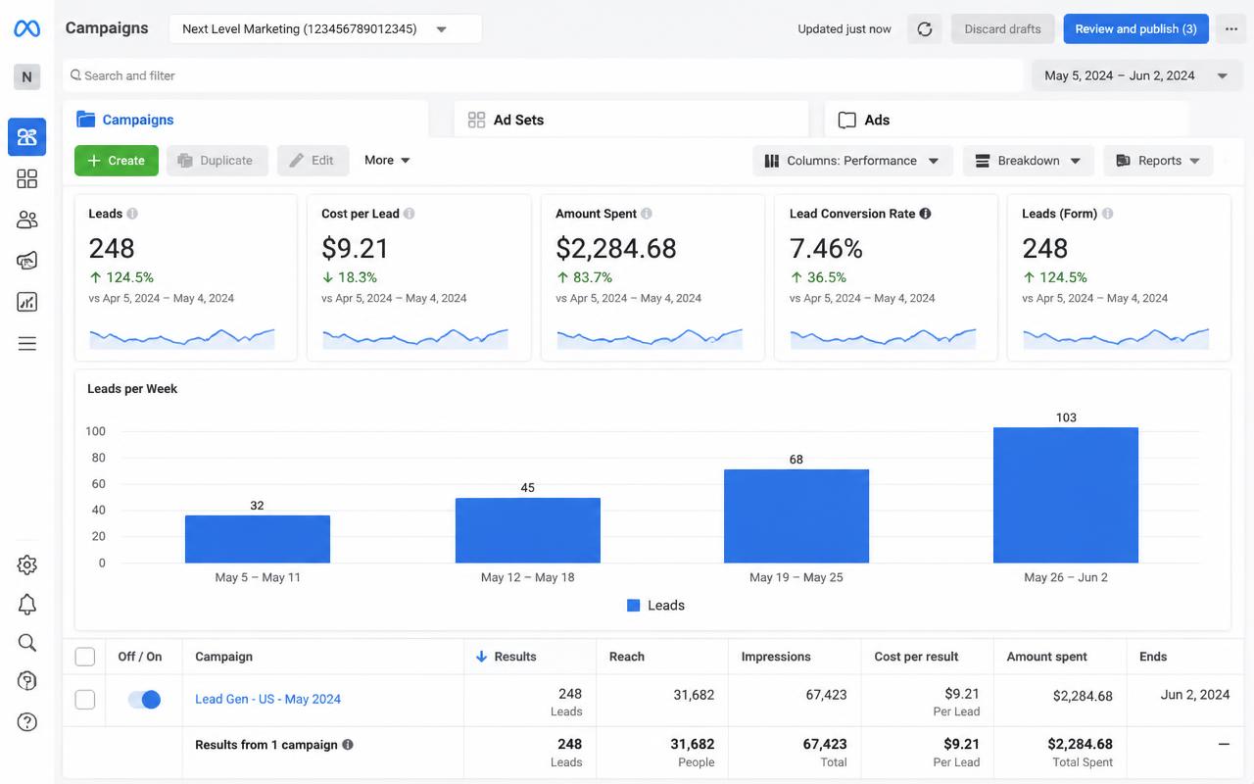Switch to the Ads tab
Viewport: 1254px width, 784px height.
[x=1006, y=120]
